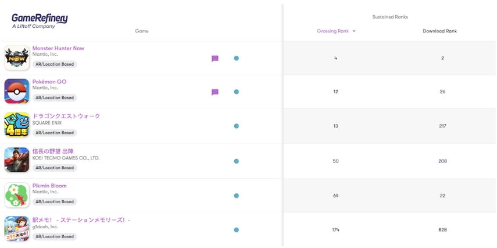Click the teal dot in ドラゴンクエストウォーク row

236,126
